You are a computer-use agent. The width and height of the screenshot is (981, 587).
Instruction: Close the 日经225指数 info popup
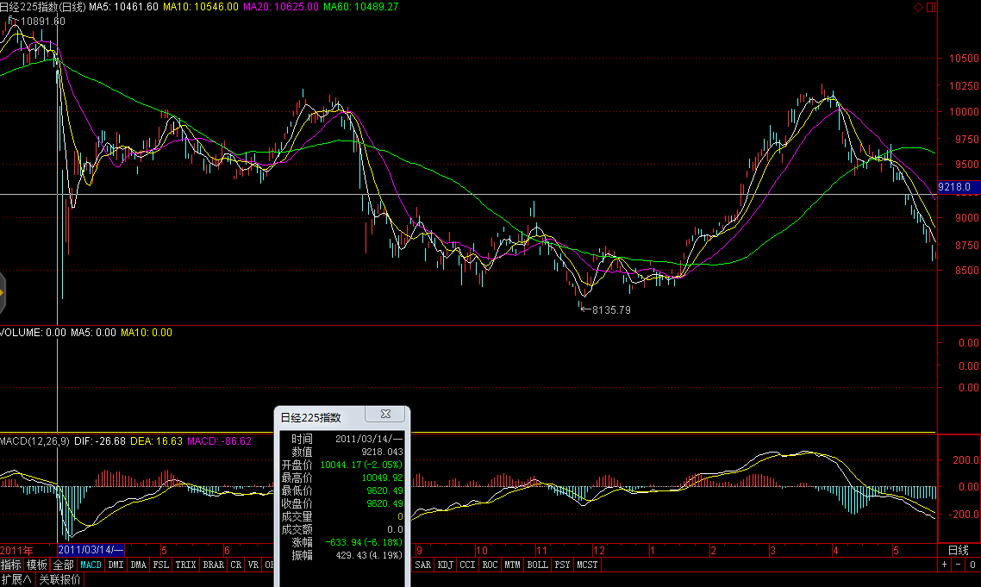(386, 415)
